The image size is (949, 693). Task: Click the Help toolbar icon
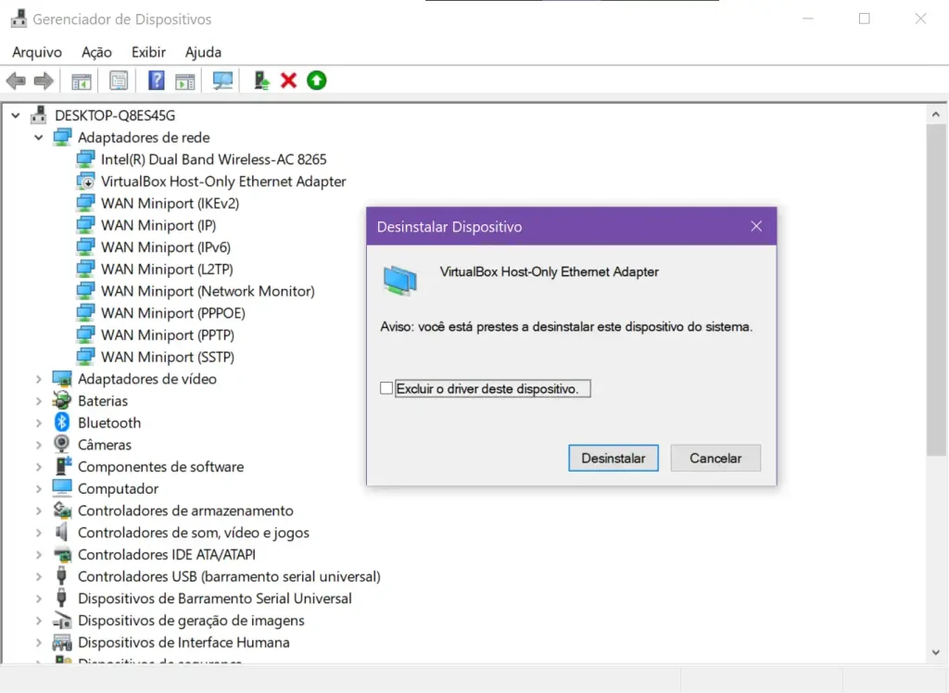[155, 81]
